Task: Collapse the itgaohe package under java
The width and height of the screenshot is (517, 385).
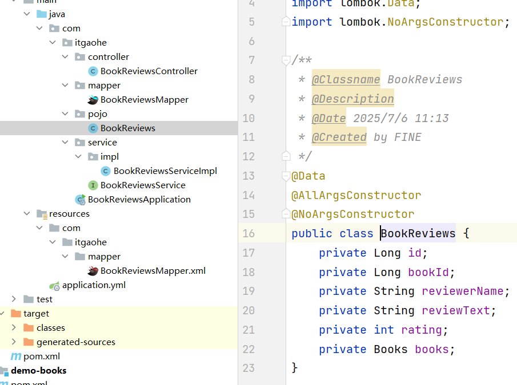Action: tap(53, 42)
